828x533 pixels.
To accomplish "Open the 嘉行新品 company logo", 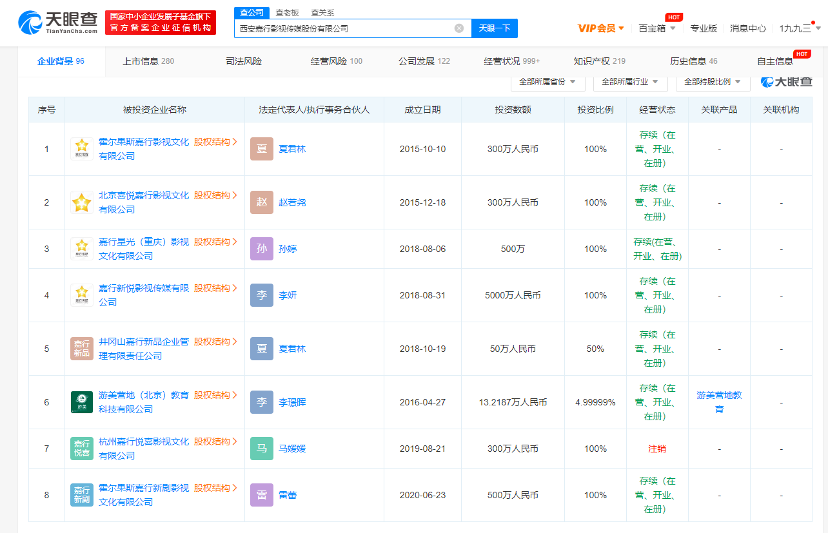I will (82, 349).
